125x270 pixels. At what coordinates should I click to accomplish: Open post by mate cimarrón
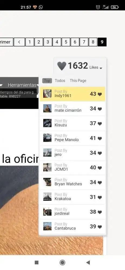[x=72, y=109]
